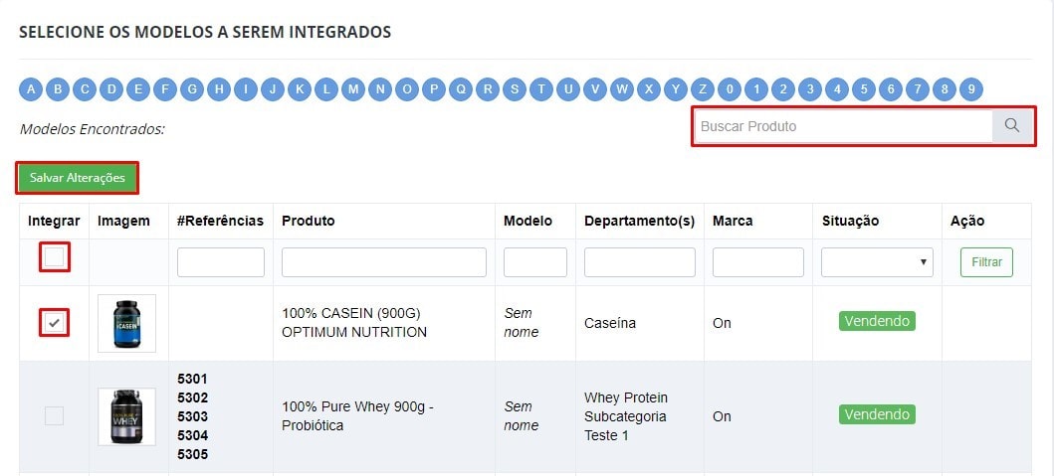This screenshot has width=1054, height=476.
Task: Filter models by number 0
Action: [730, 89]
